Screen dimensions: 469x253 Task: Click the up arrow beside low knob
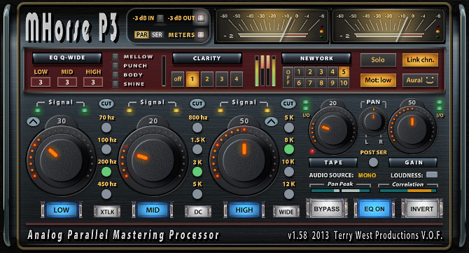(x=33, y=122)
